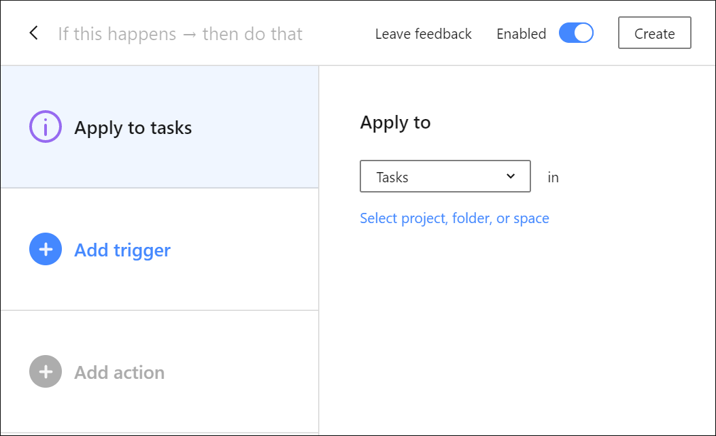Toggle the Enabled switch off
716x436 pixels.
(576, 33)
